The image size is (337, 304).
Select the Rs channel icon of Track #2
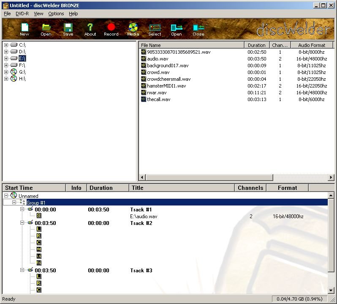click(x=39, y=263)
